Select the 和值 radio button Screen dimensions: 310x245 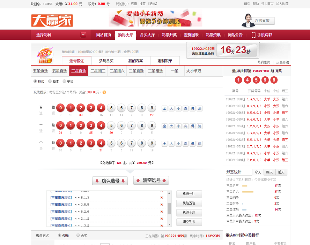click(x=51, y=81)
